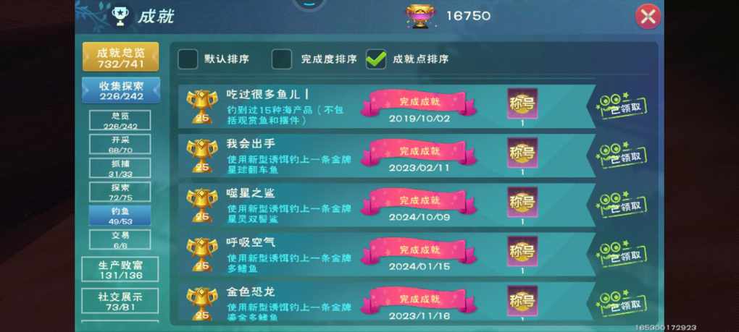Enable the 默认排序 checkbox

point(188,59)
